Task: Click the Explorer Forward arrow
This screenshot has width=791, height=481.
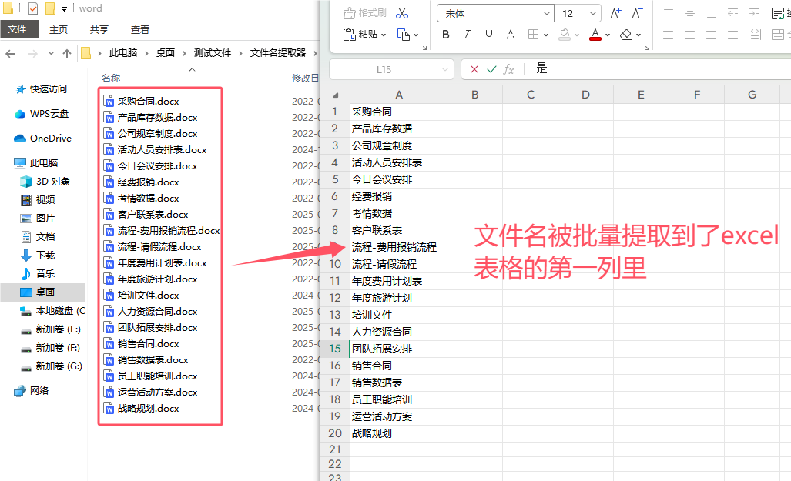Action: (x=33, y=53)
